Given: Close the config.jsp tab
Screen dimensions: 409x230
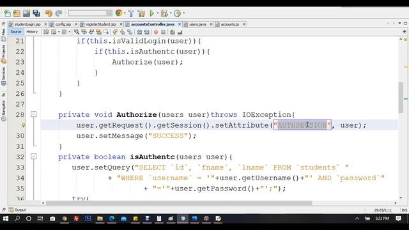Looking at the screenshot, I should coord(76,24).
